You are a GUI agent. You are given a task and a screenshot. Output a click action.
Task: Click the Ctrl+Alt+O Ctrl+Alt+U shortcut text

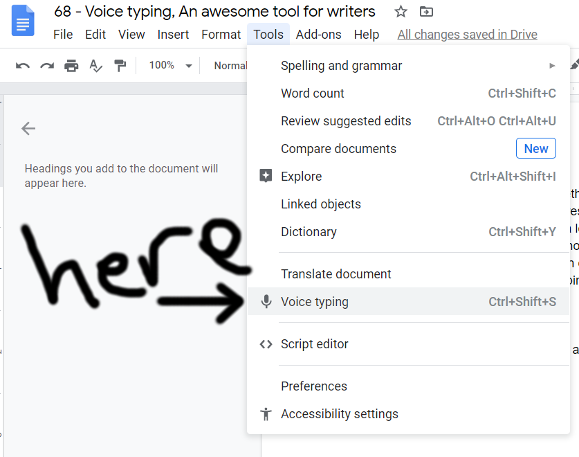click(497, 121)
